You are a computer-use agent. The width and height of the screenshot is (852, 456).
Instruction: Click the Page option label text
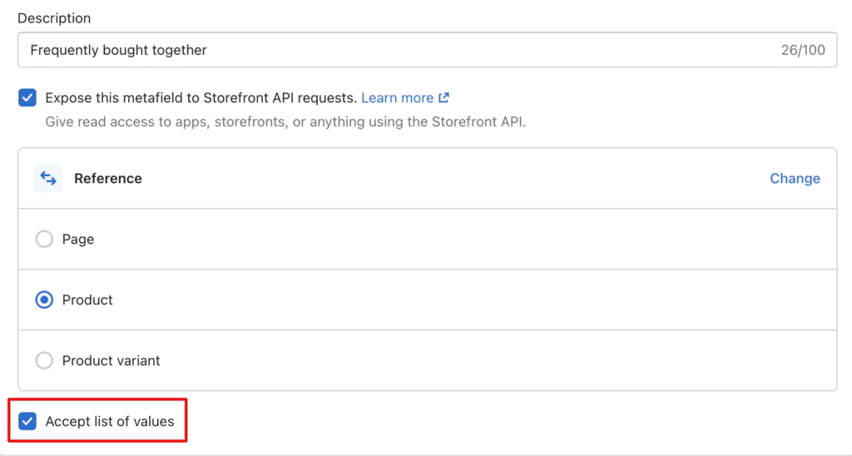[x=78, y=240]
